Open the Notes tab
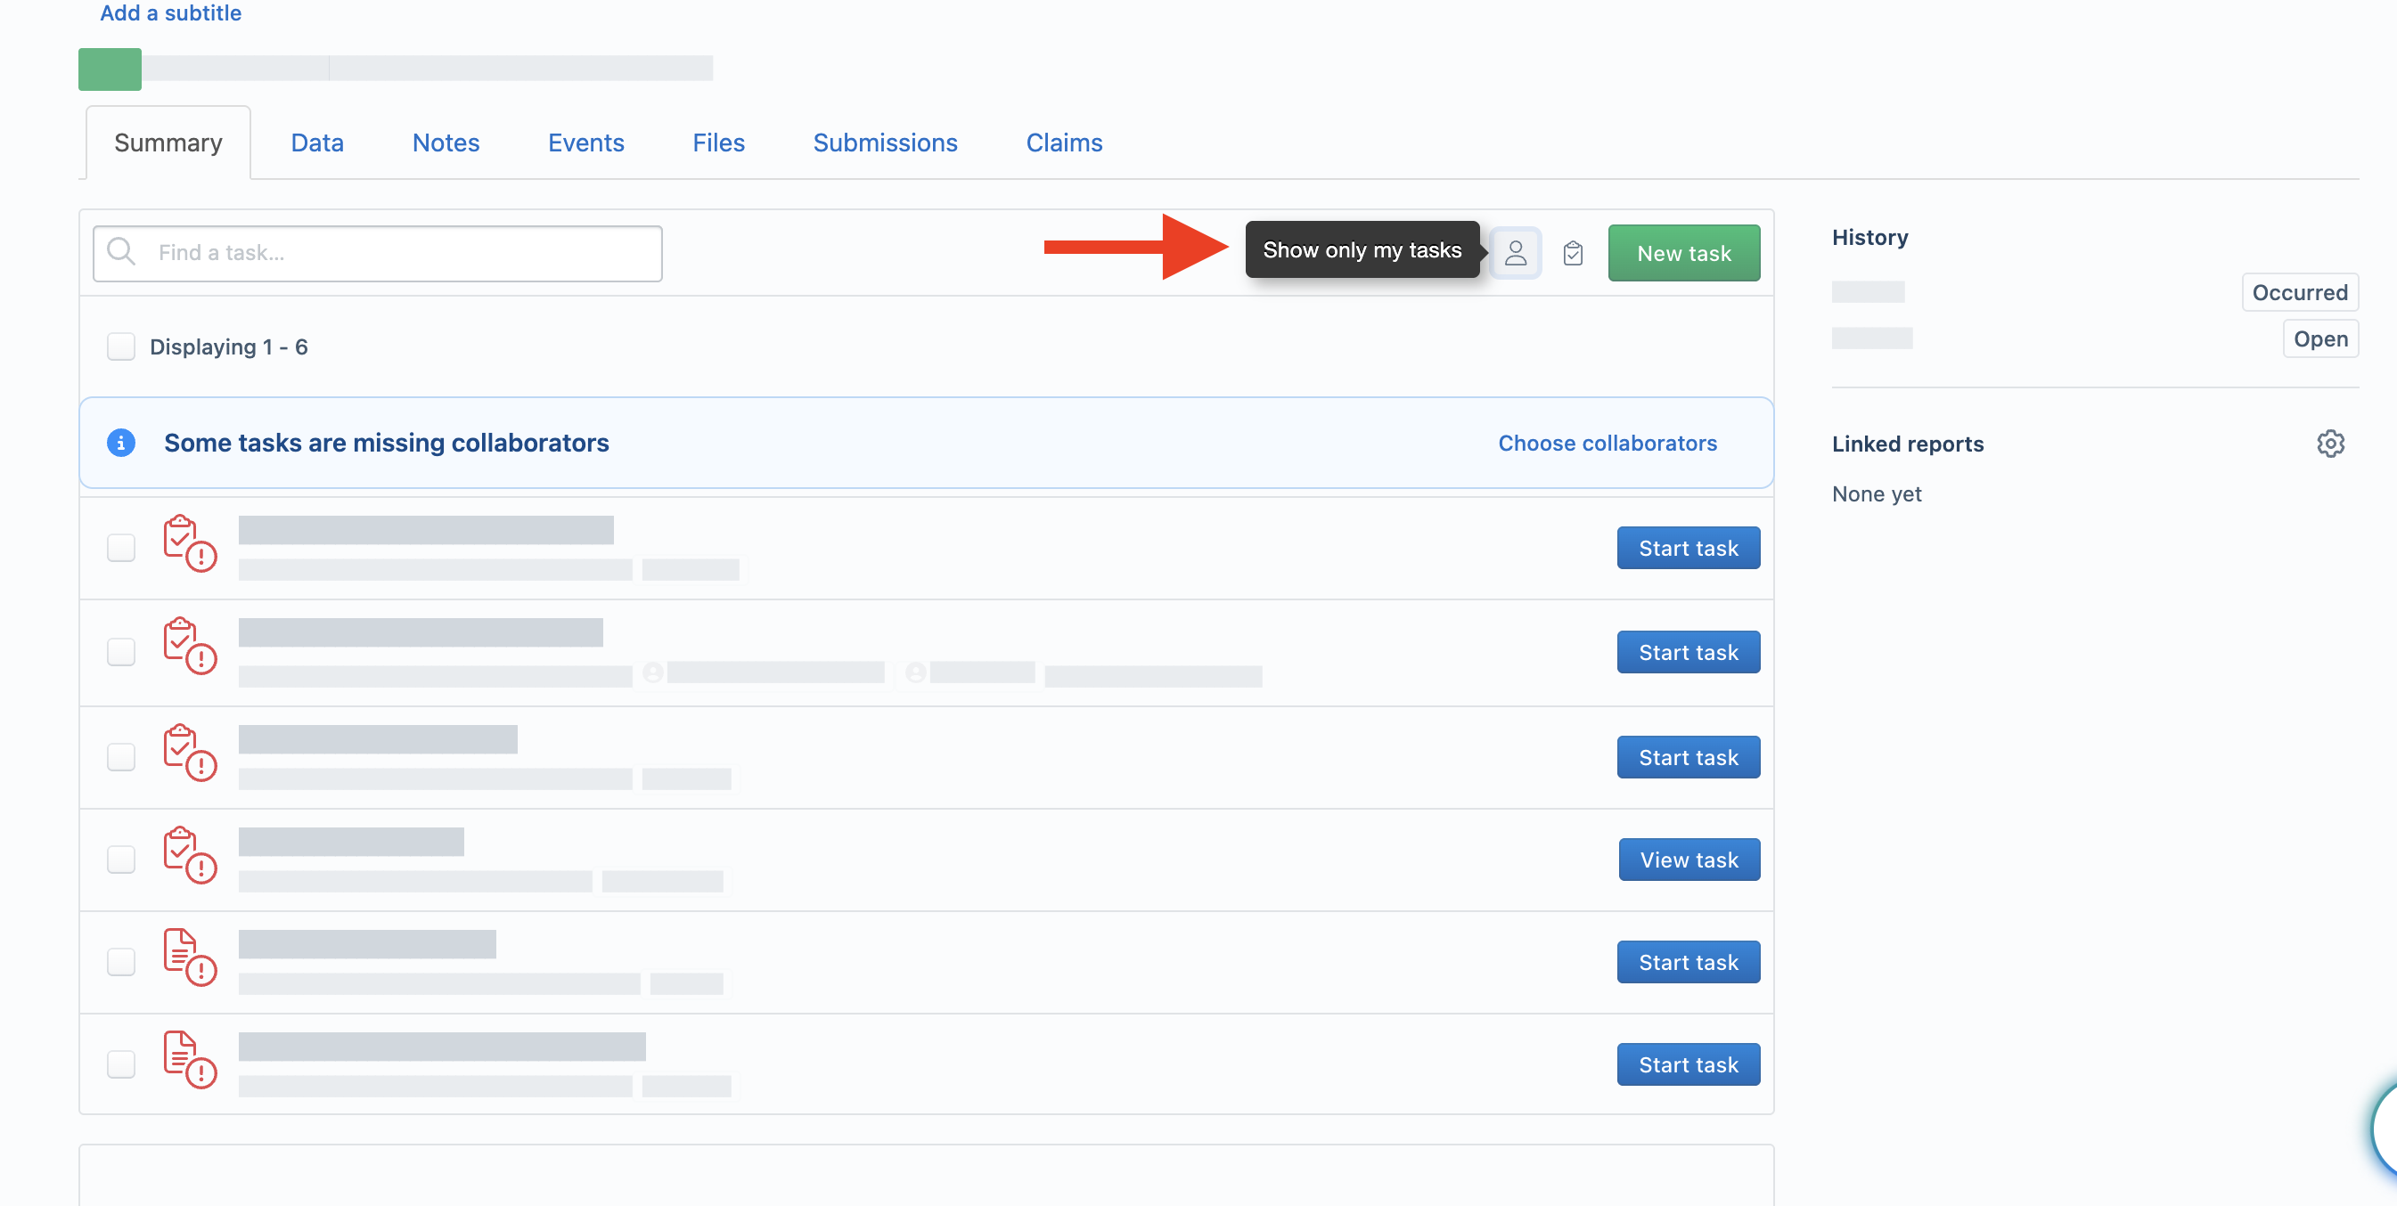Screen dimensions: 2397x1206 [x=446, y=143]
